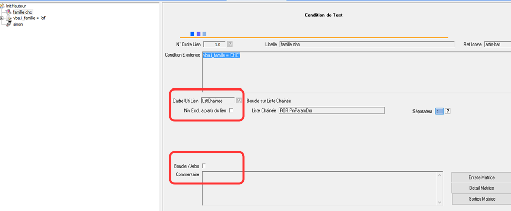
Task: Click the Commentaire scrollbar up arrow
Action: pyautogui.click(x=439, y=175)
